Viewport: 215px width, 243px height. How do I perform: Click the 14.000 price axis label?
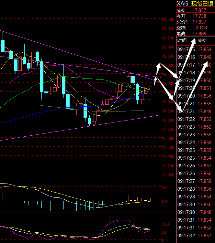pyautogui.click(x=168, y=156)
